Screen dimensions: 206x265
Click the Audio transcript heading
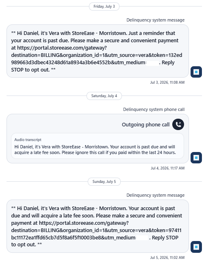pyautogui.click(x=28, y=139)
